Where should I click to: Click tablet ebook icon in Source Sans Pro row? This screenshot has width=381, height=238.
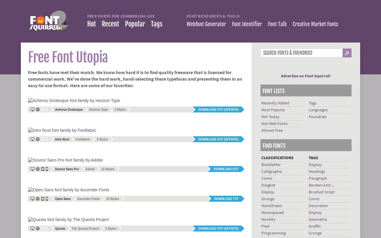click(x=43, y=169)
